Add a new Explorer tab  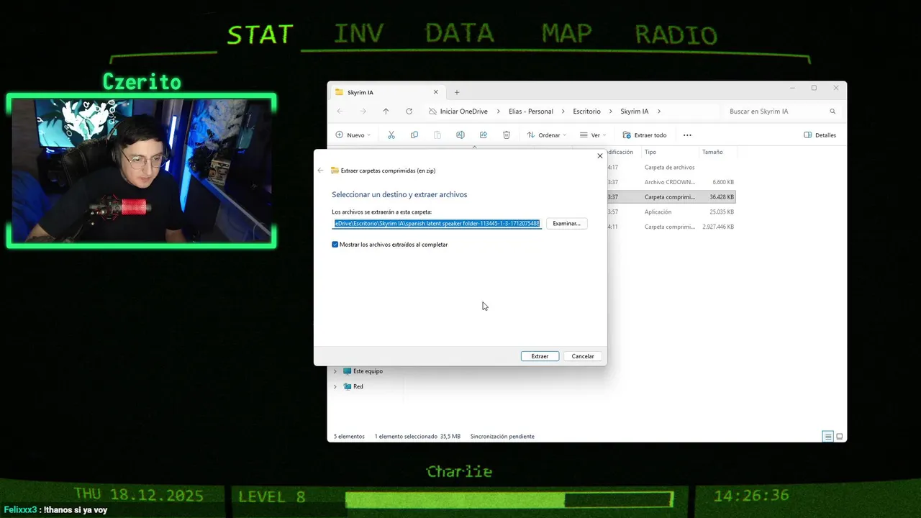click(456, 92)
